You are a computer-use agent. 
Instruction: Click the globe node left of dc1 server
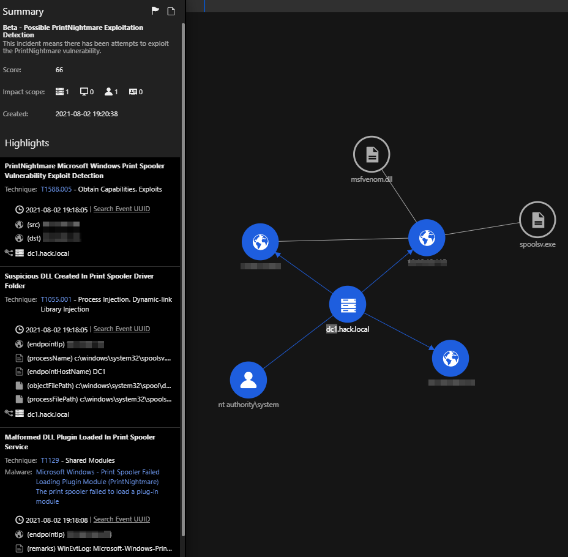pos(260,242)
